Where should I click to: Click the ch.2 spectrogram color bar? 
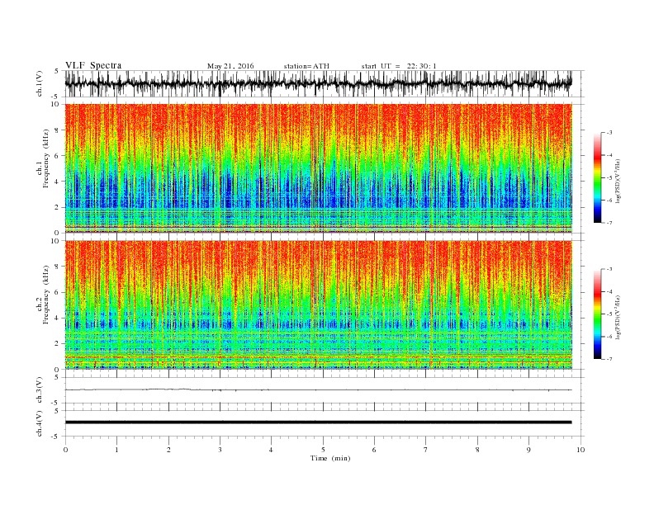[597, 314]
